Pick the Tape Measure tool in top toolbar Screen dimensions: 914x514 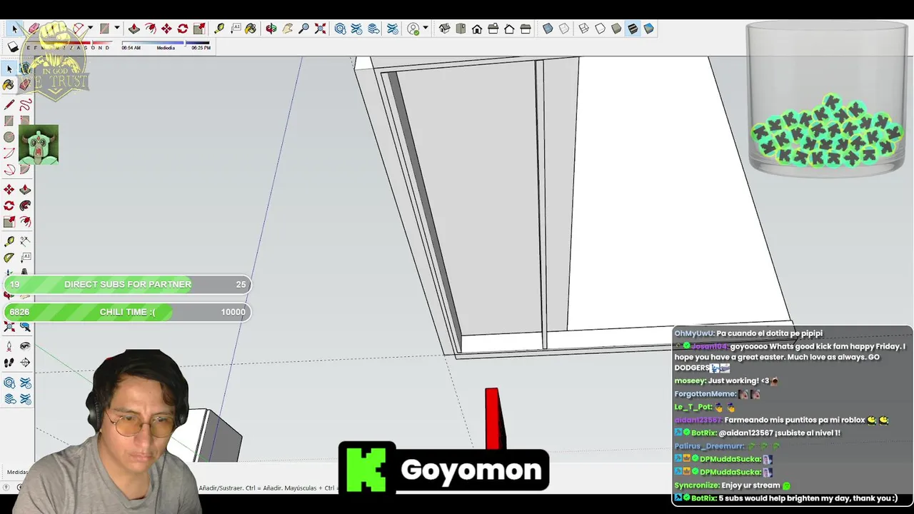[219, 29]
